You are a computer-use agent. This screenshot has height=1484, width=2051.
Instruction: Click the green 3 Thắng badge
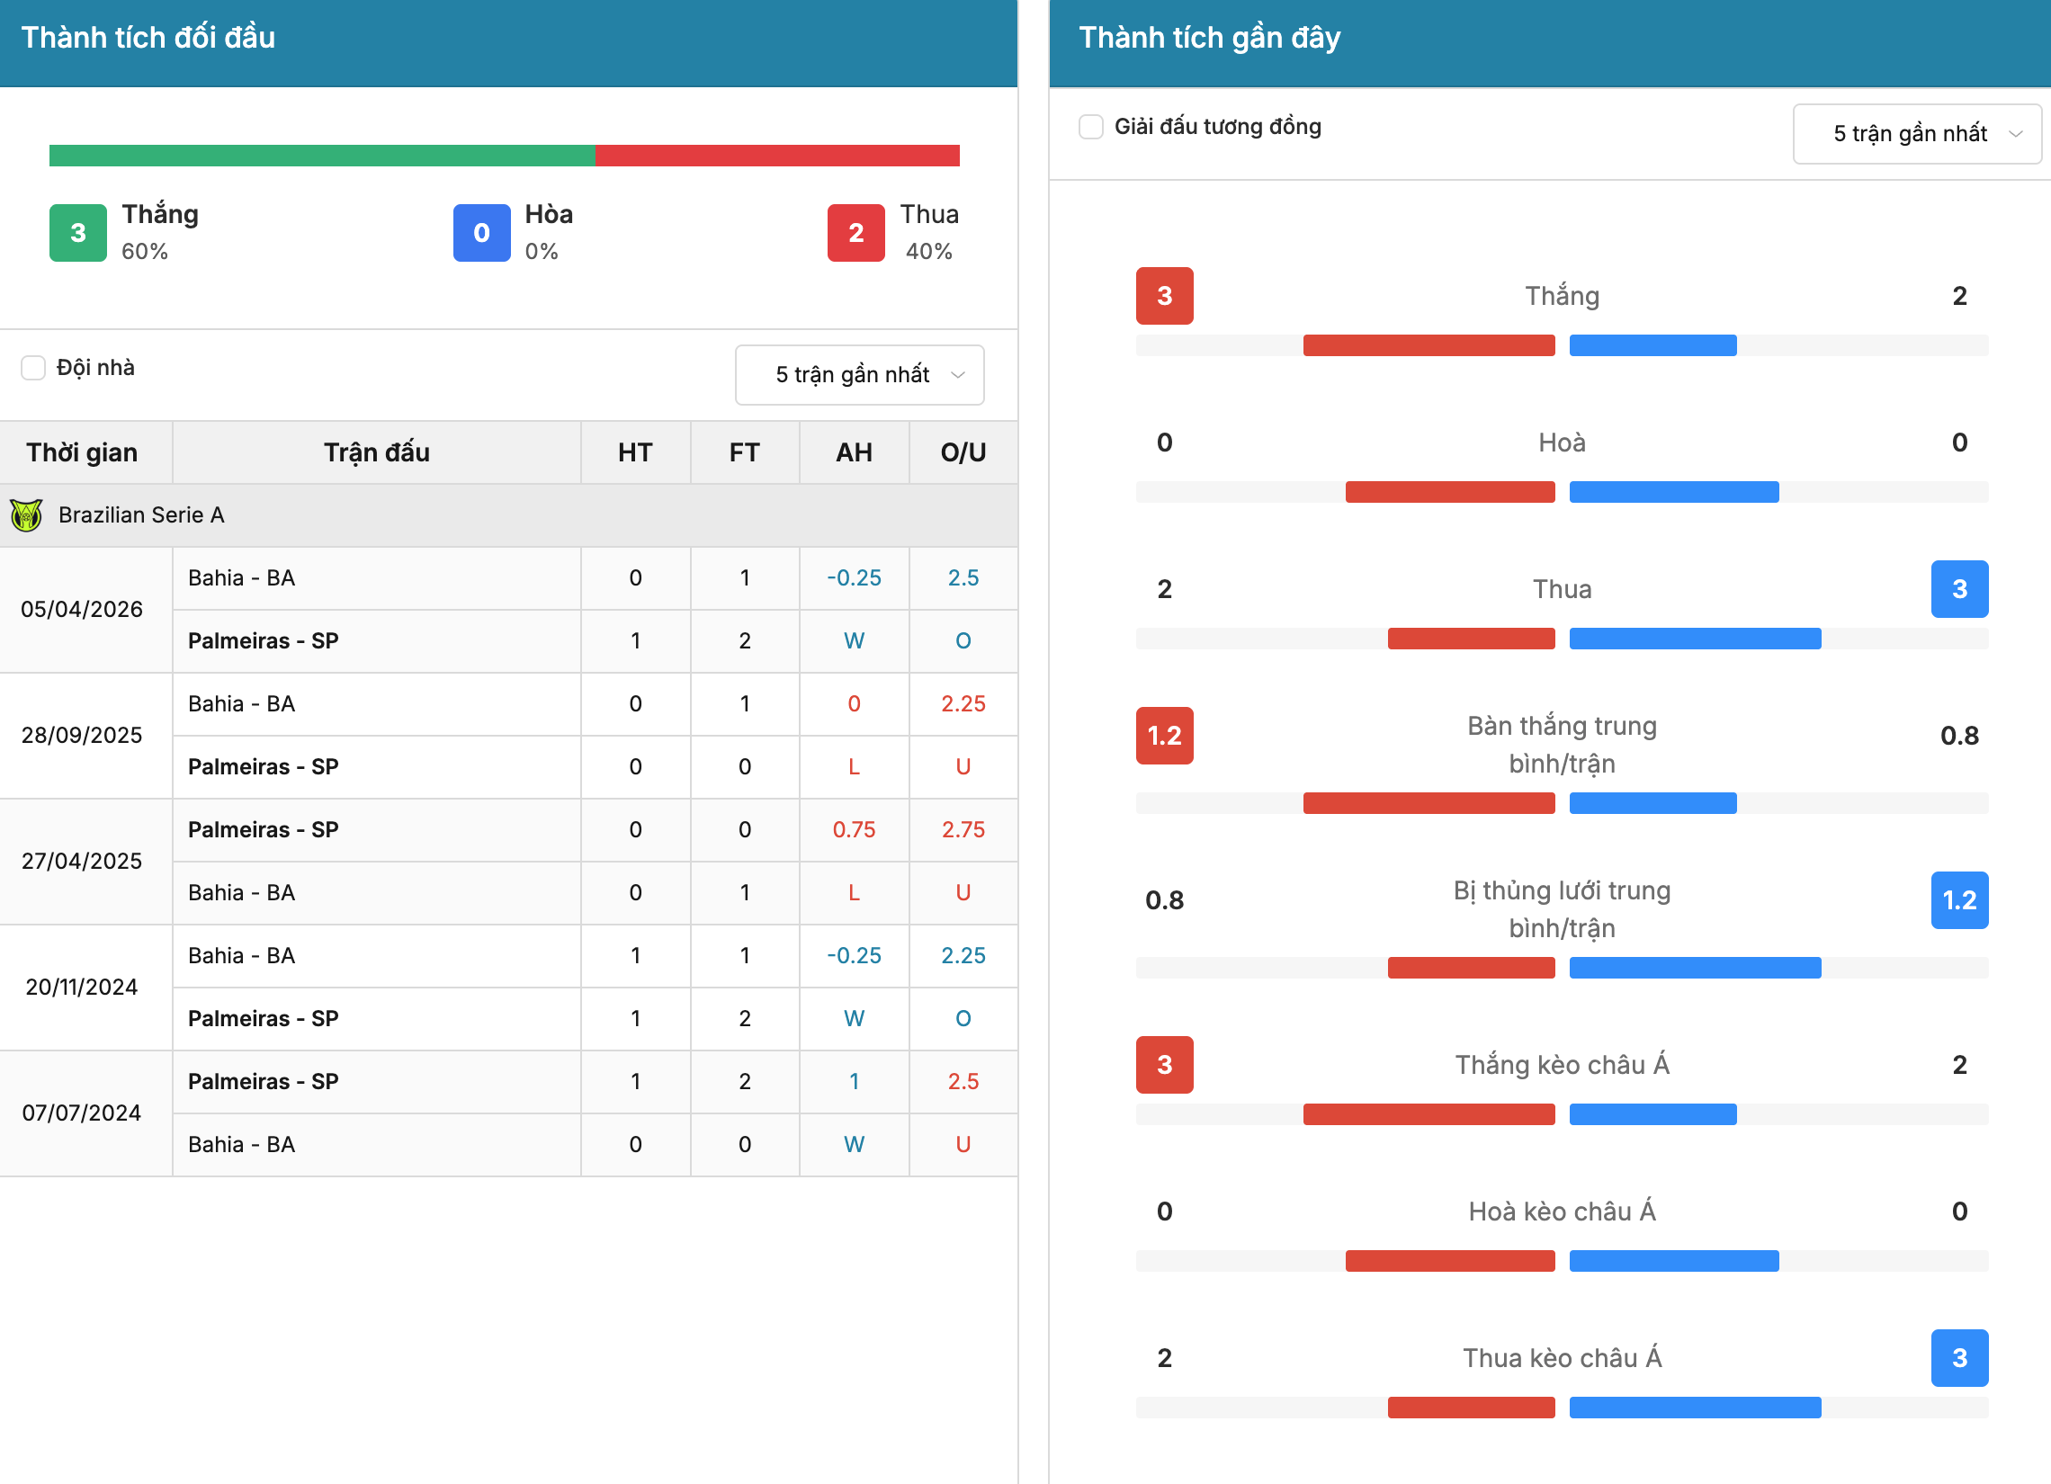pyautogui.click(x=77, y=233)
